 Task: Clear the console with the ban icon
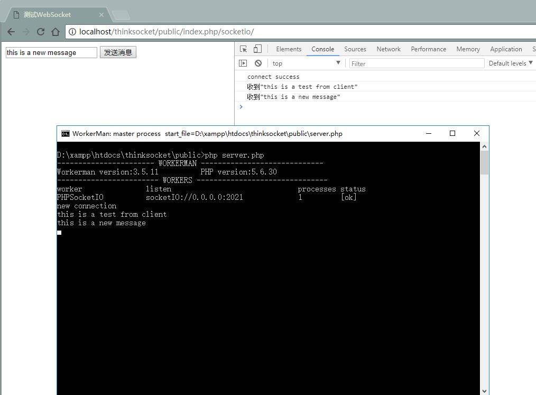click(258, 63)
